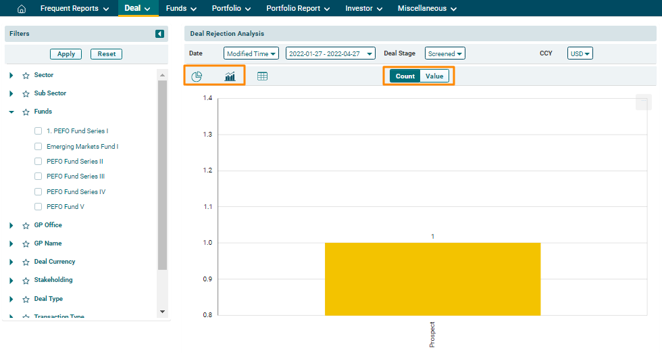Click the Reset filters button

(106, 54)
